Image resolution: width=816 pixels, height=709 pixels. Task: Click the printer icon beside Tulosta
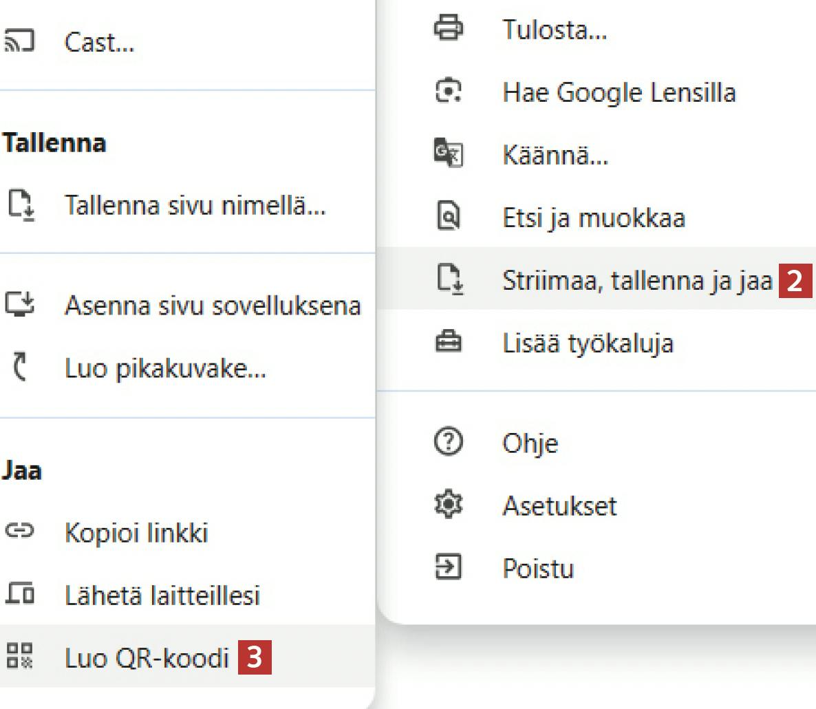tap(449, 30)
